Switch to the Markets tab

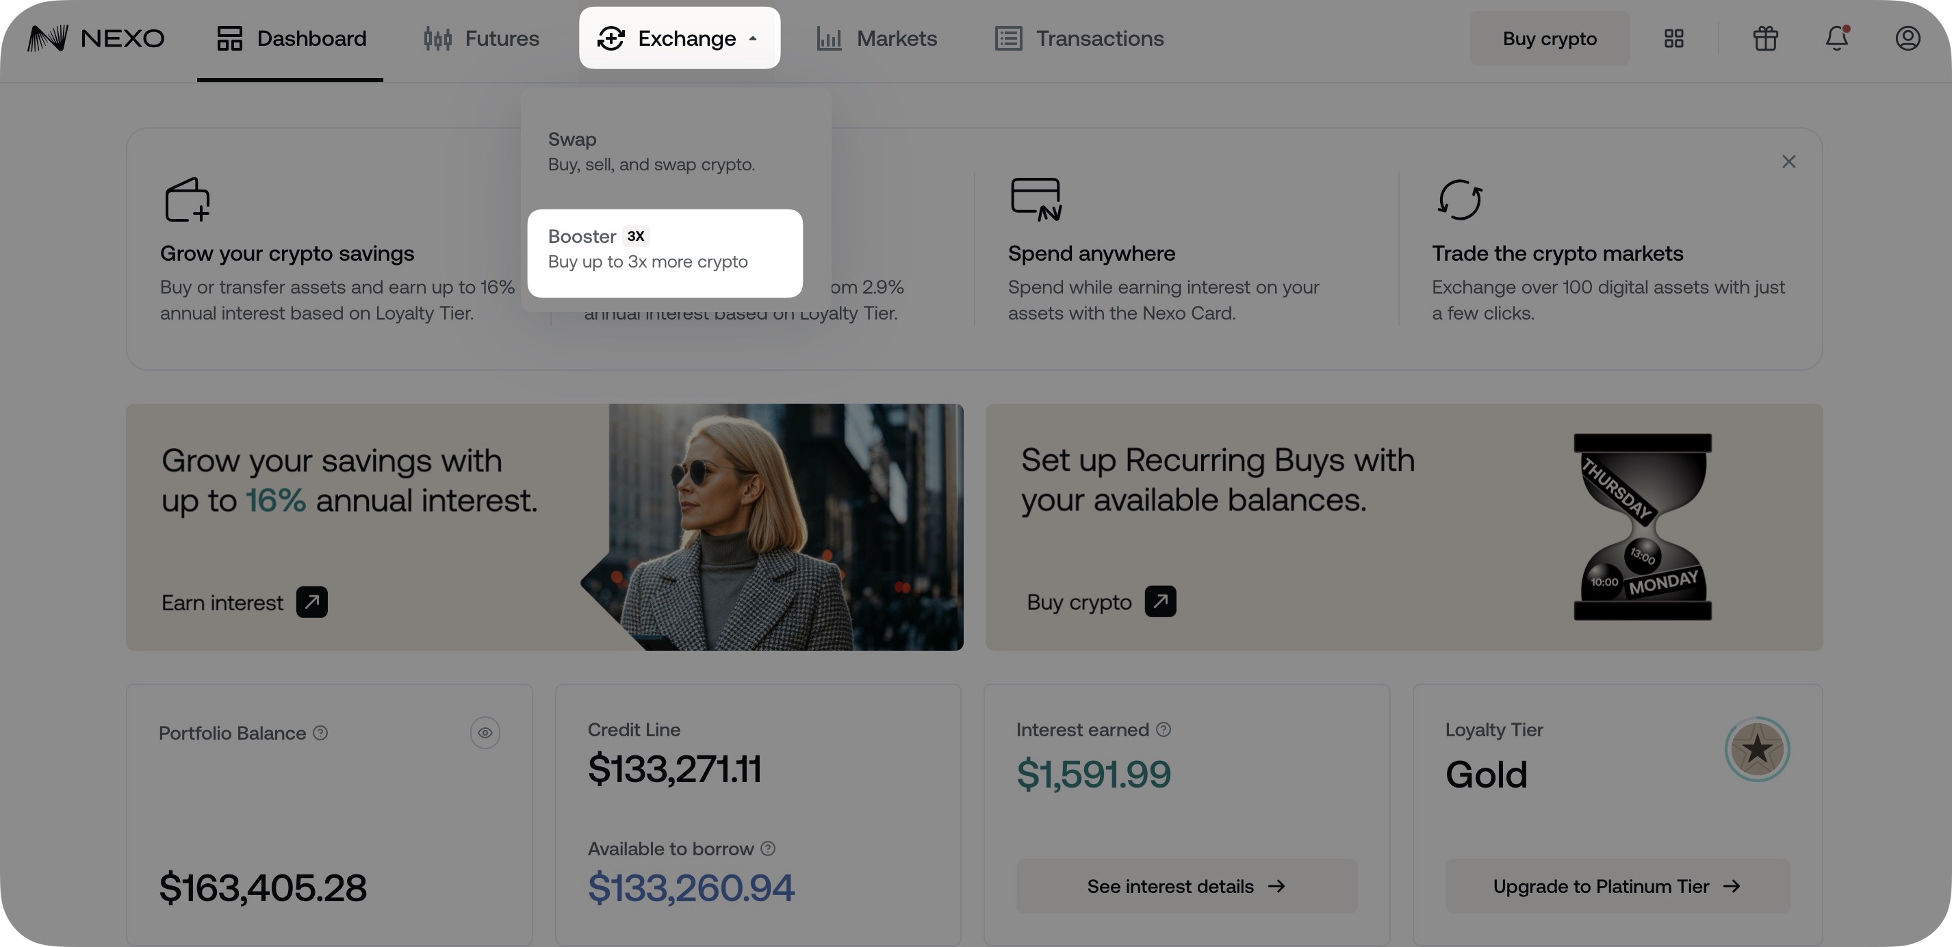point(877,38)
